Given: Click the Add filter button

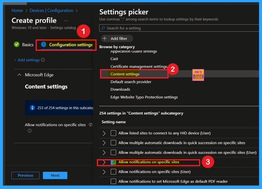Looking at the screenshot, I should click(x=117, y=38).
